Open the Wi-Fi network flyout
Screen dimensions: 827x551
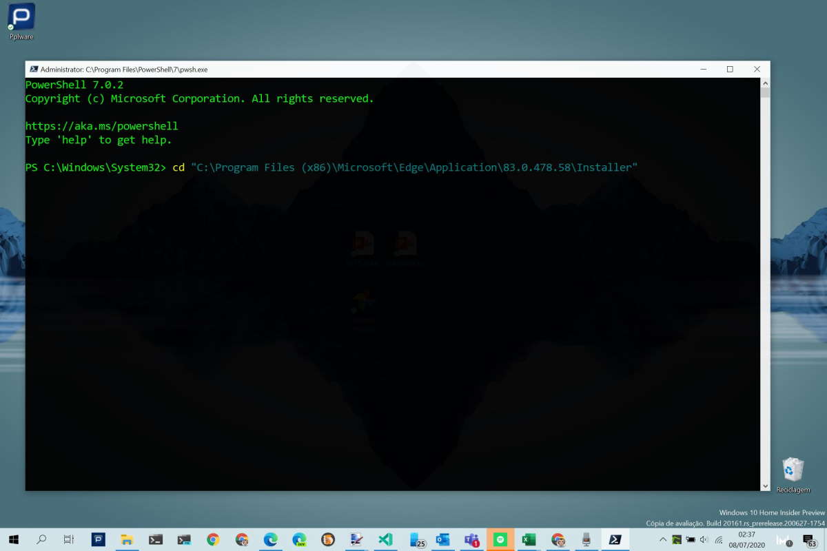point(719,539)
